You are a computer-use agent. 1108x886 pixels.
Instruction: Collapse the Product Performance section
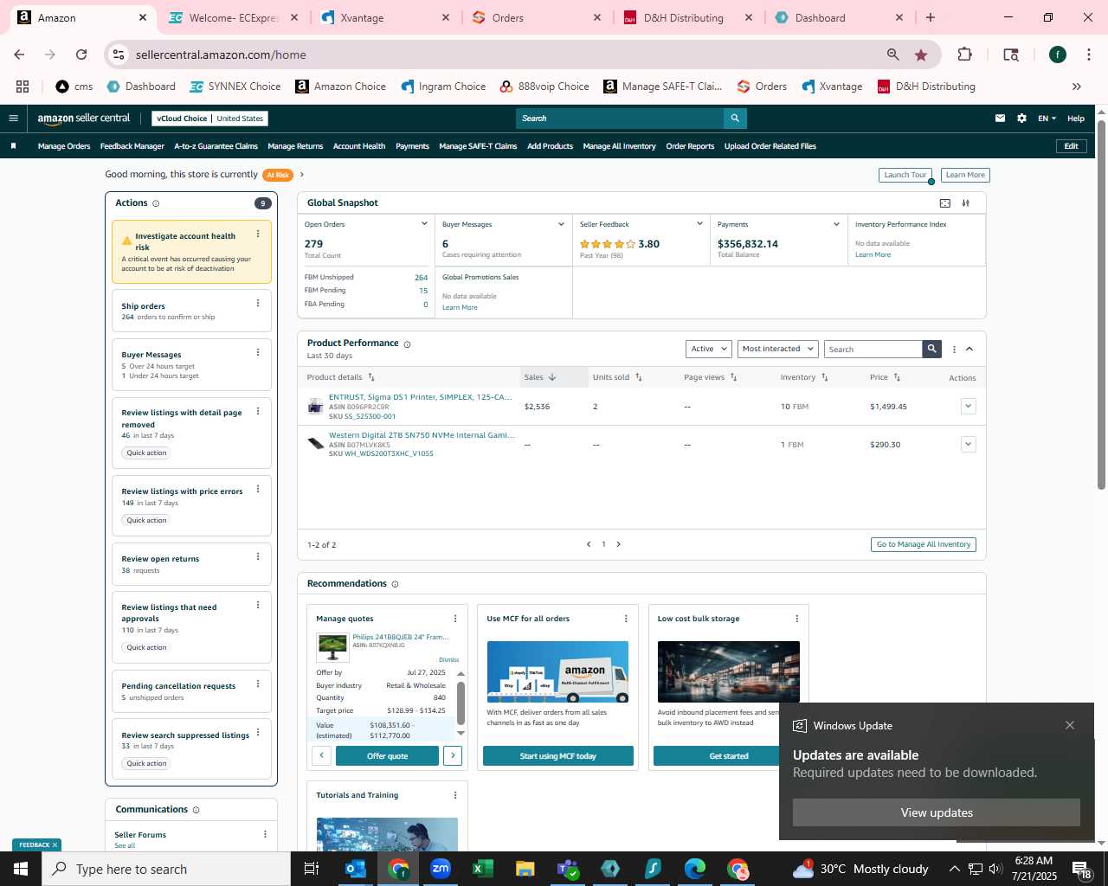coord(969,349)
